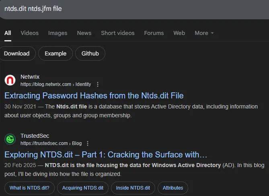Screen dimensions: 269x196
Task: Click the blog.netwrix.com Identity URL breadcrumb
Action: click(x=56, y=84)
